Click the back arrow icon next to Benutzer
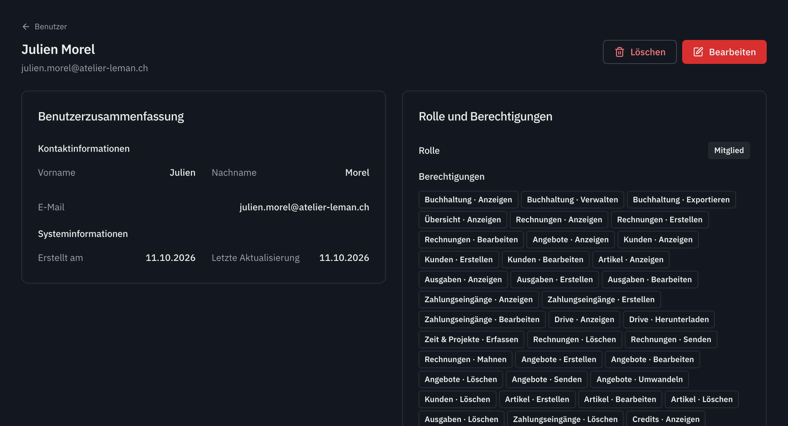This screenshot has width=788, height=426. click(x=26, y=27)
